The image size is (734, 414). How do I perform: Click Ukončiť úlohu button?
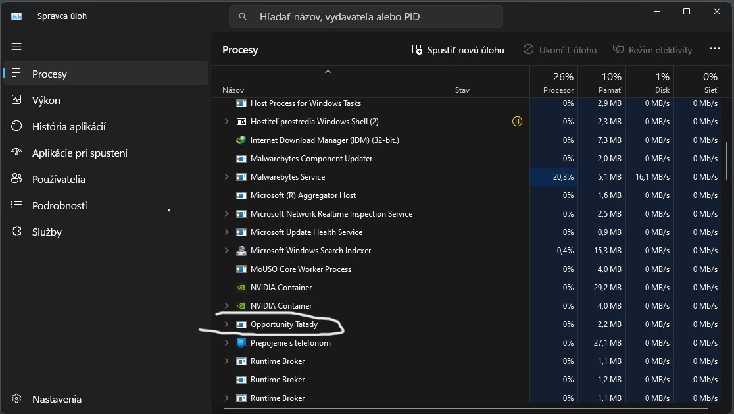[x=560, y=49]
